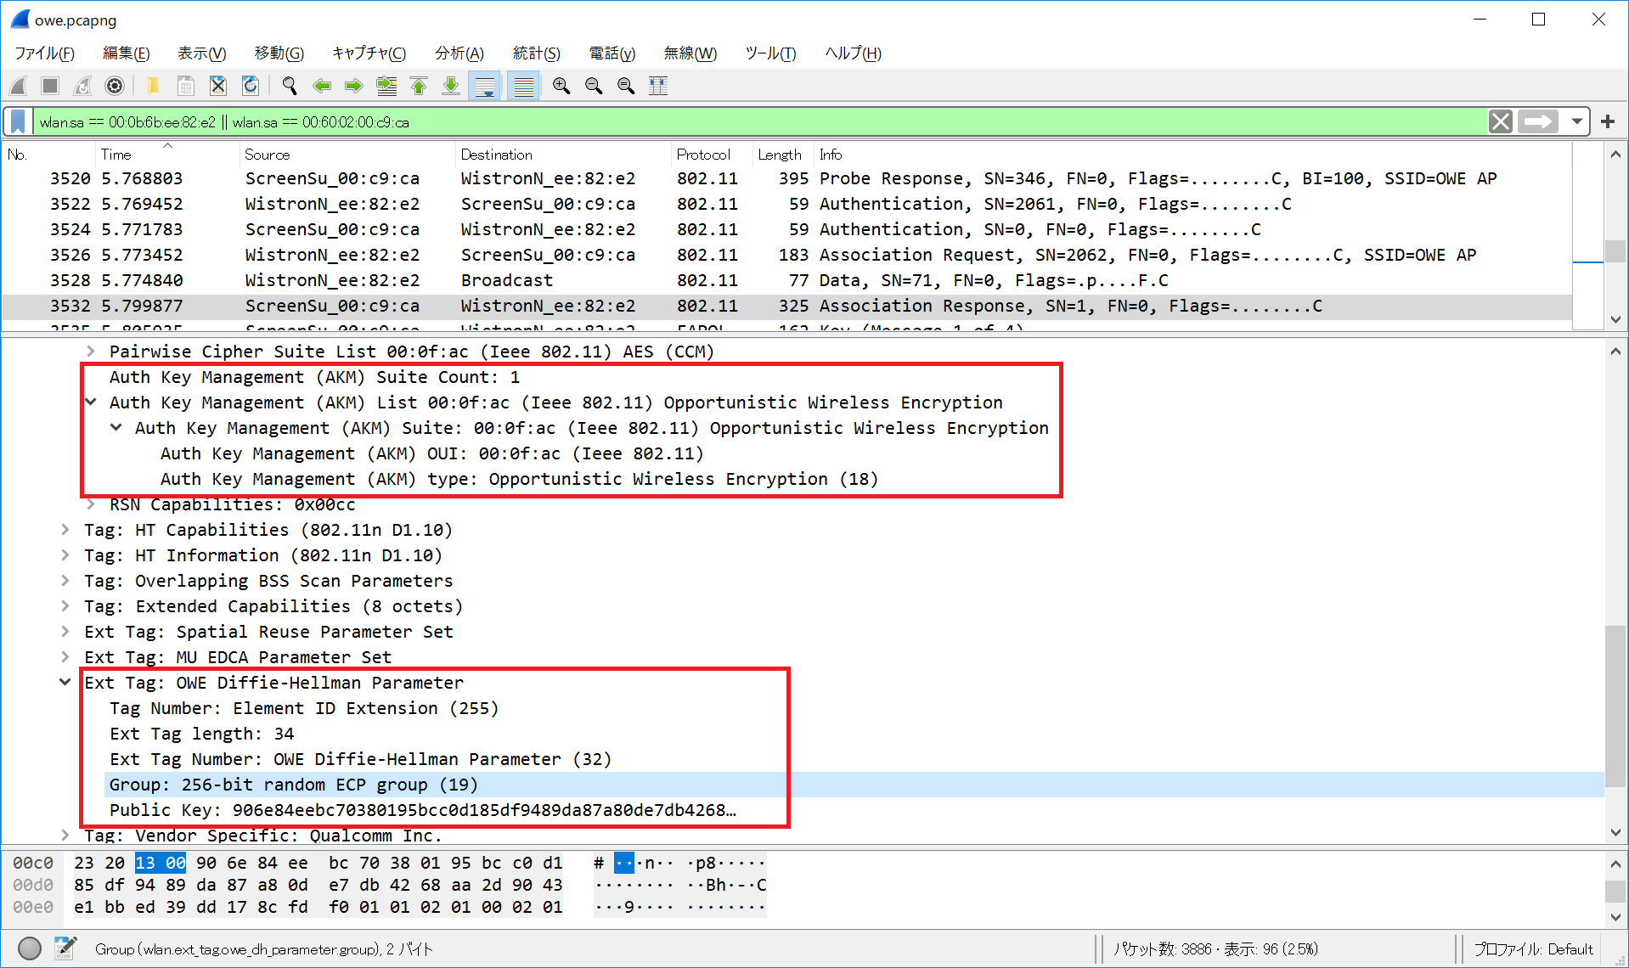Reload the capture file icon

[x=251, y=86]
